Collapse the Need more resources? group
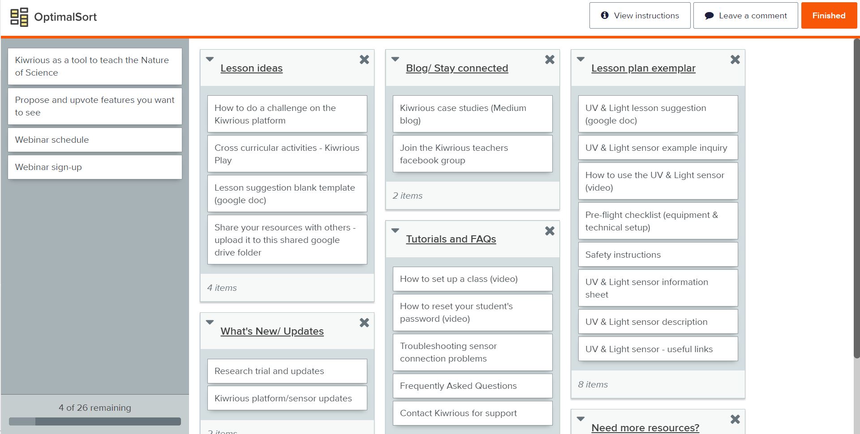The image size is (860, 434). click(580, 419)
